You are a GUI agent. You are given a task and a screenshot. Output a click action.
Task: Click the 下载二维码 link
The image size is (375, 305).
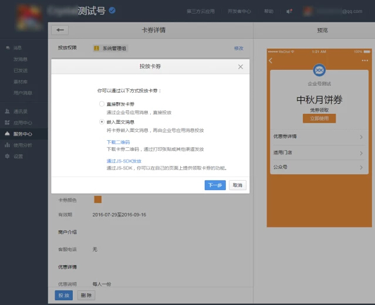(118, 142)
